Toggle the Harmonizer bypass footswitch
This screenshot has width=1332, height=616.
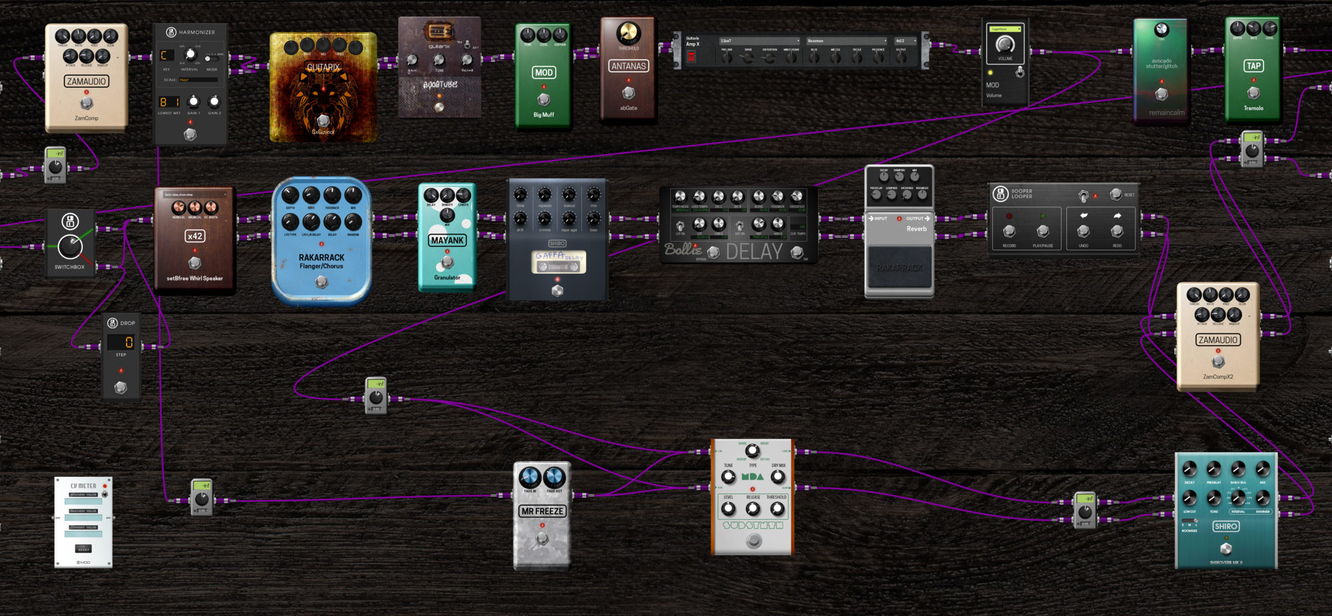[x=190, y=135]
